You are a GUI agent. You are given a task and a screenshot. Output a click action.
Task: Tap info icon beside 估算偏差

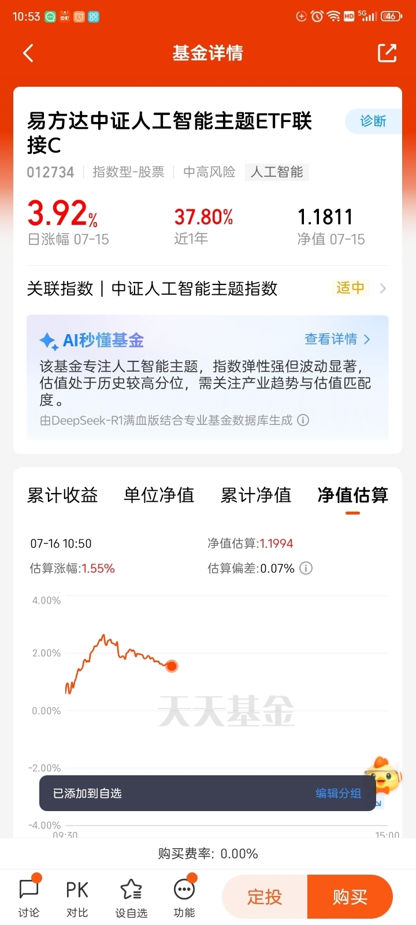coord(306,568)
